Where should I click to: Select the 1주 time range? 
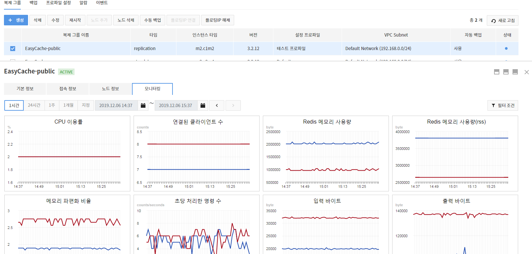pyautogui.click(x=52, y=105)
